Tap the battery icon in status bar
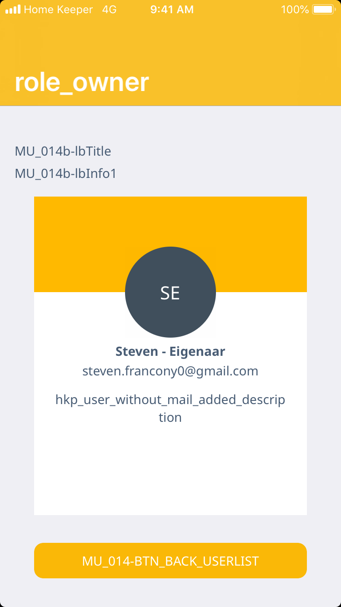The image size is (341, 607). click(323, 9)
